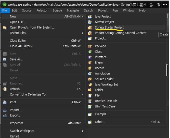Click the Import icon
This screenshot has height=138, width=170.
(x=5, y=110)
